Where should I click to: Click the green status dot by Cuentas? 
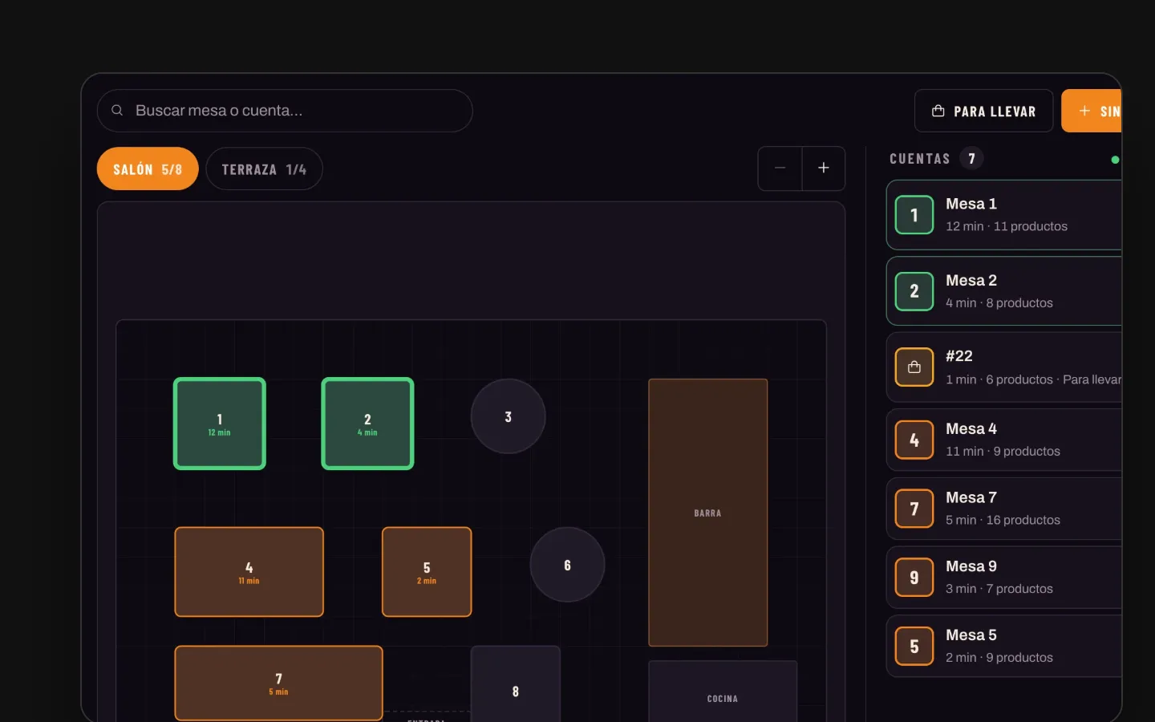coord(1115,160)
